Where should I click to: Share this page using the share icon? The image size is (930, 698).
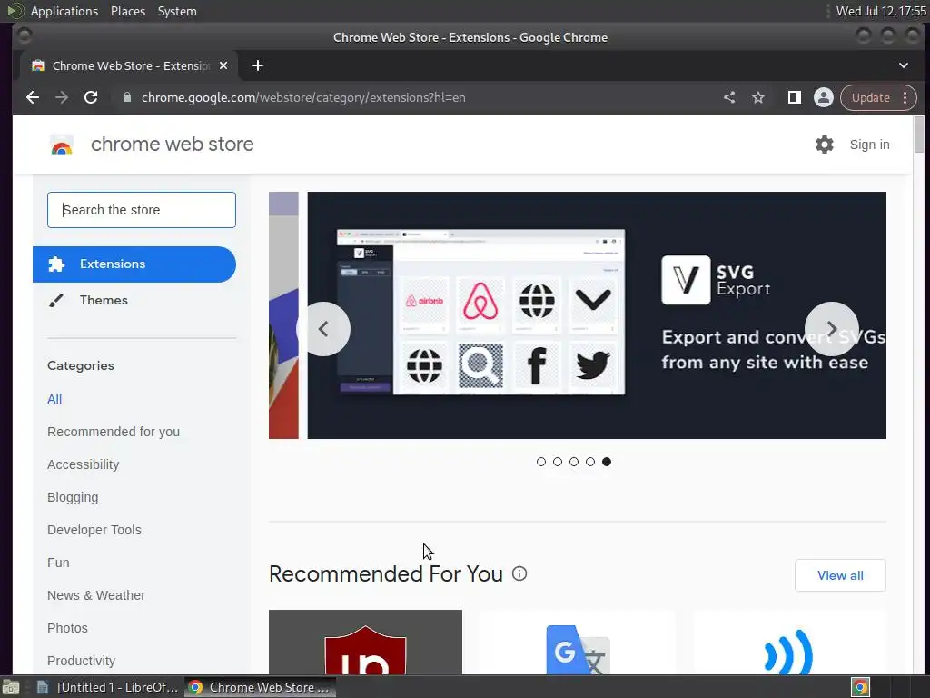pyautogui.click(x=729, y=97)
